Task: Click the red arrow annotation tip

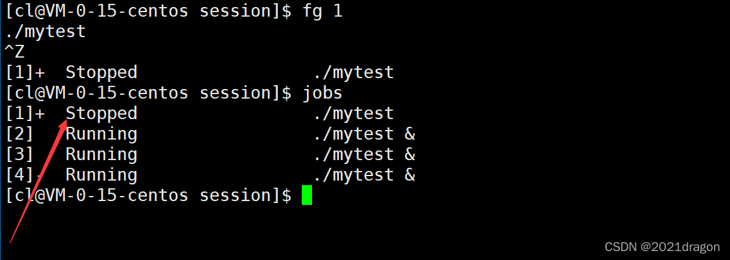Action: (x=67, y=122)
